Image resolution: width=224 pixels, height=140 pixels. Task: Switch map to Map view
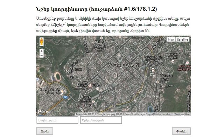point(171,40)
